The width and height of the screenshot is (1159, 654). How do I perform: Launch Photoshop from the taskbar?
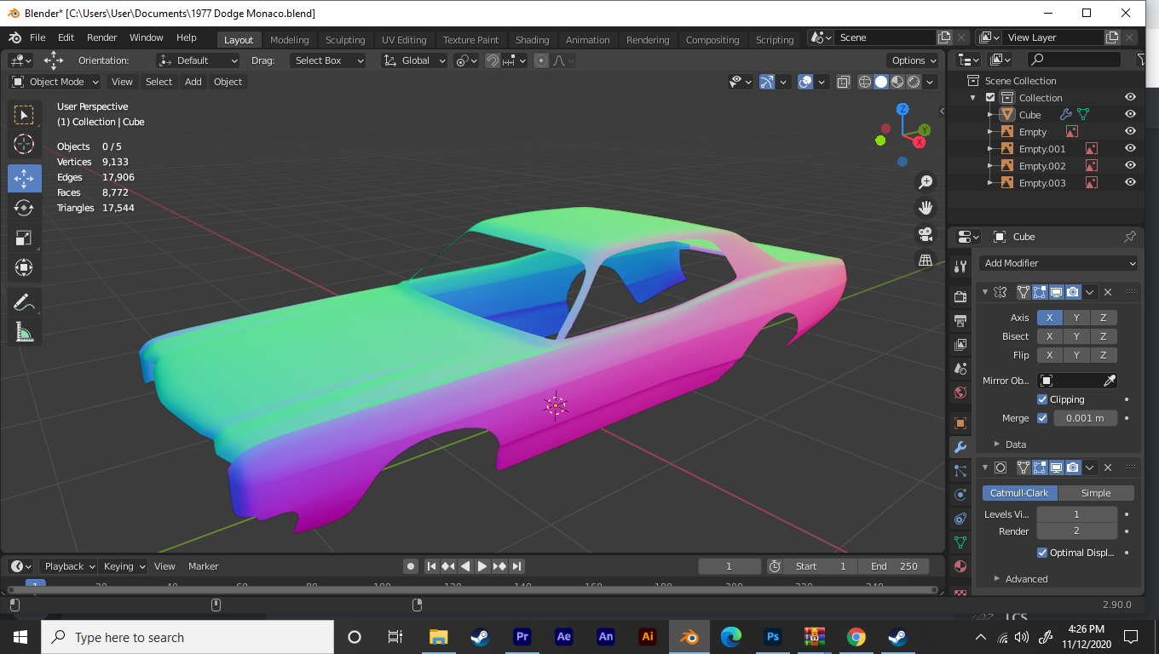pos(773,637)
